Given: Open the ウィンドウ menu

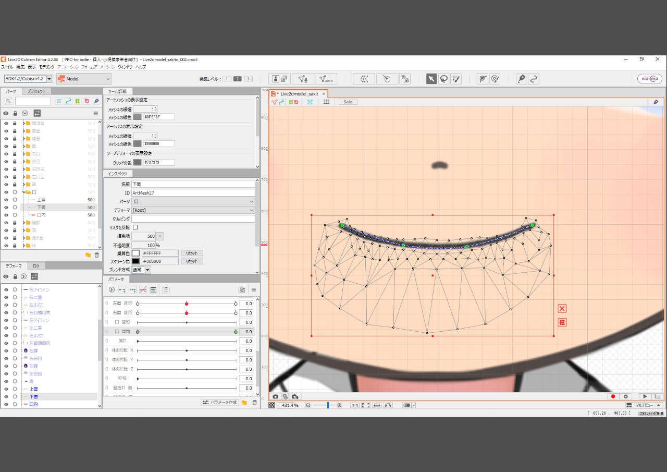Looking at the screenshot, I should (x=125, y=67).
